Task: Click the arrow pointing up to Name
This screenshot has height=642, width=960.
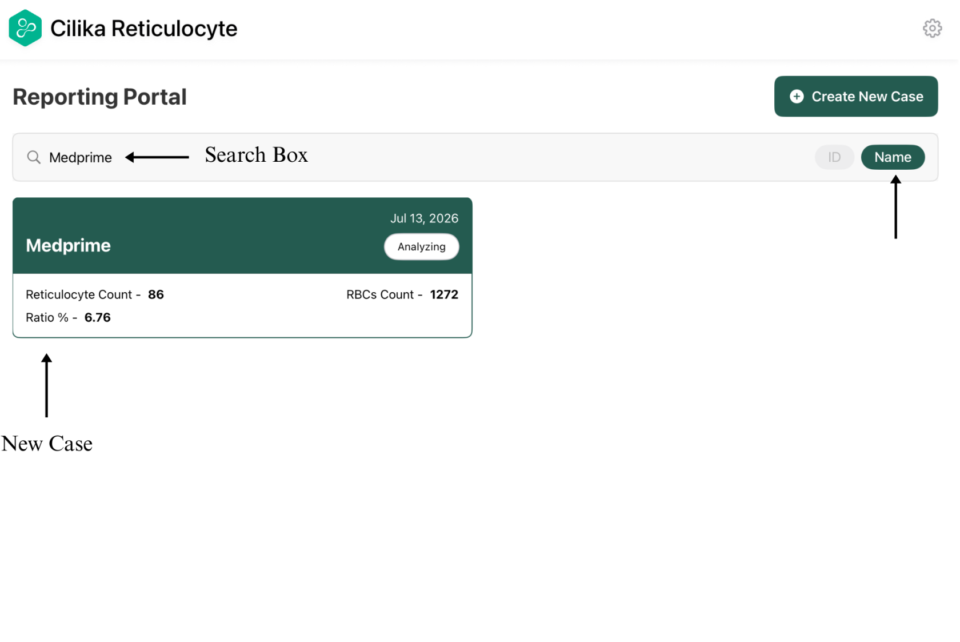Action: click(895, 207)
